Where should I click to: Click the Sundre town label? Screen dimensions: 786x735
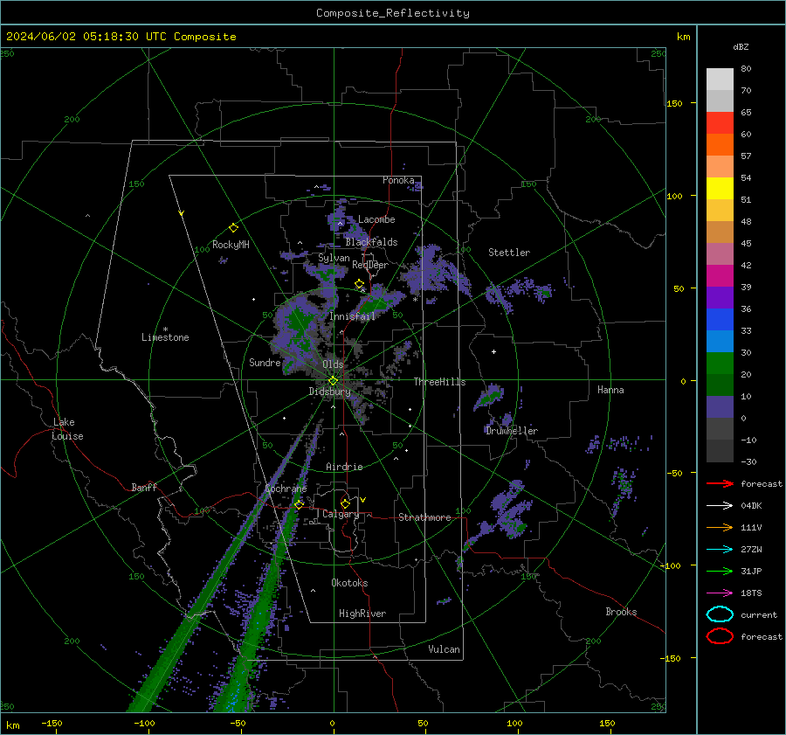click(265, 363)
